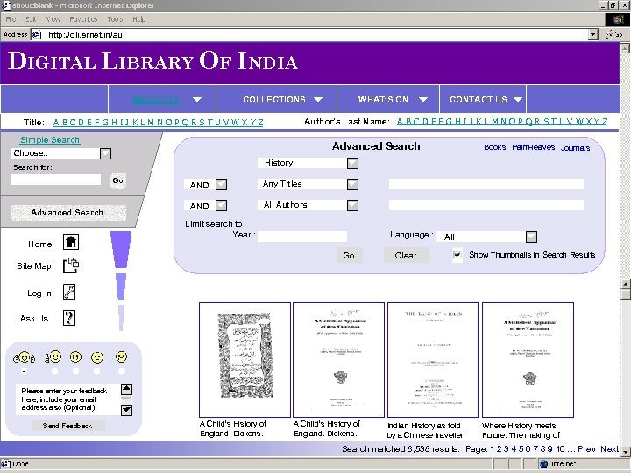Image resolution: width=631 pixels, height=473 pixels.
Task: Click the Internet zone globe icon
Action: [x=543, y=463]
